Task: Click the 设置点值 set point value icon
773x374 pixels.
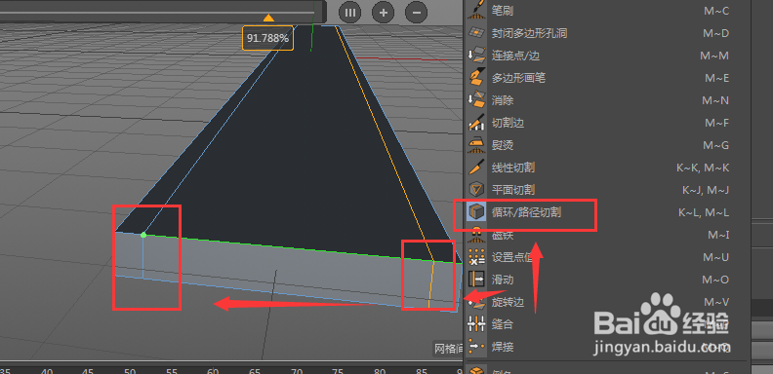Action: [x=475, y=257]
